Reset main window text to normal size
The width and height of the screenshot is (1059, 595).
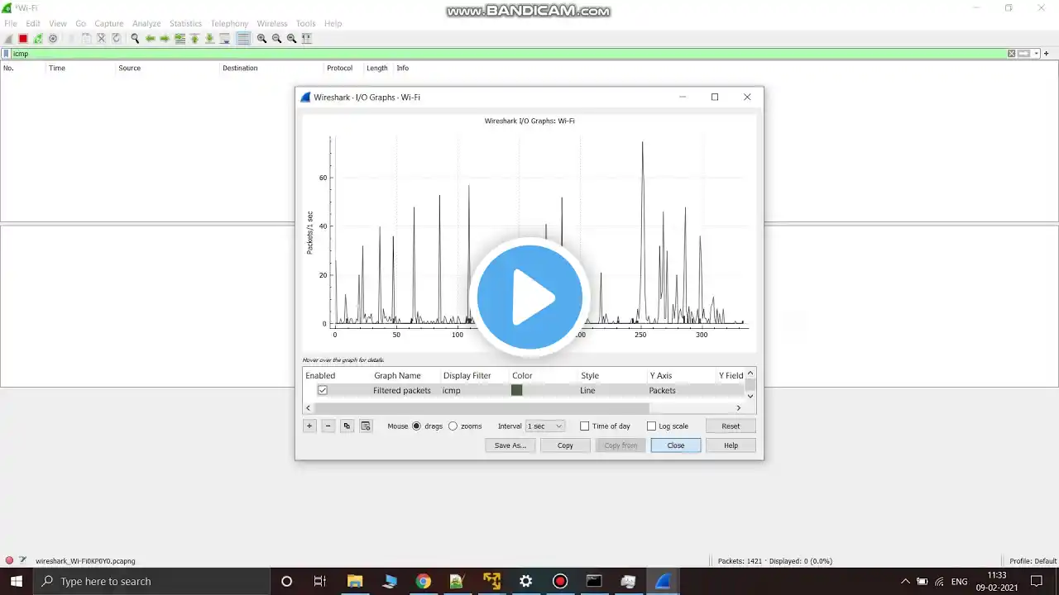click(291, 39)
